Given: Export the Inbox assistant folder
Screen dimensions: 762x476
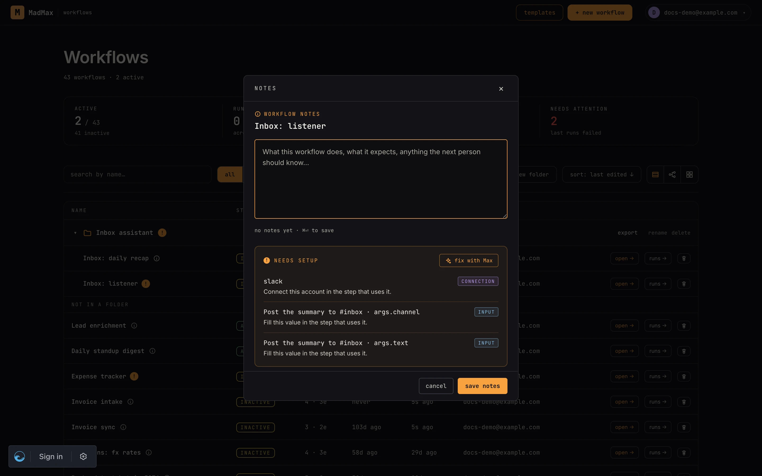Looking at the screenshot, I should (x=627, y=233).
